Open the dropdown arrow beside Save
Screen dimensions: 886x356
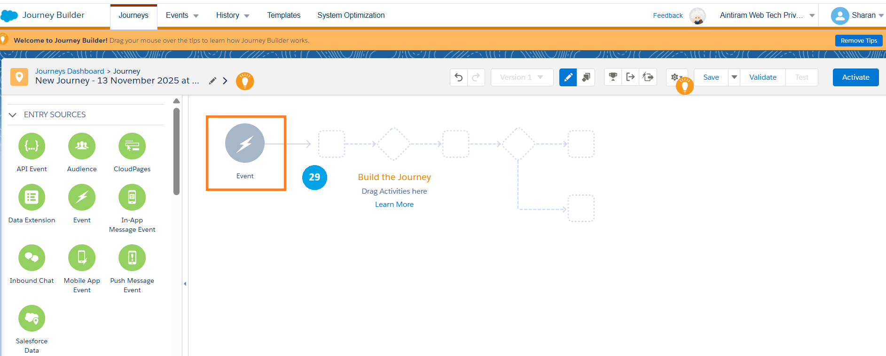coord(734,77)
